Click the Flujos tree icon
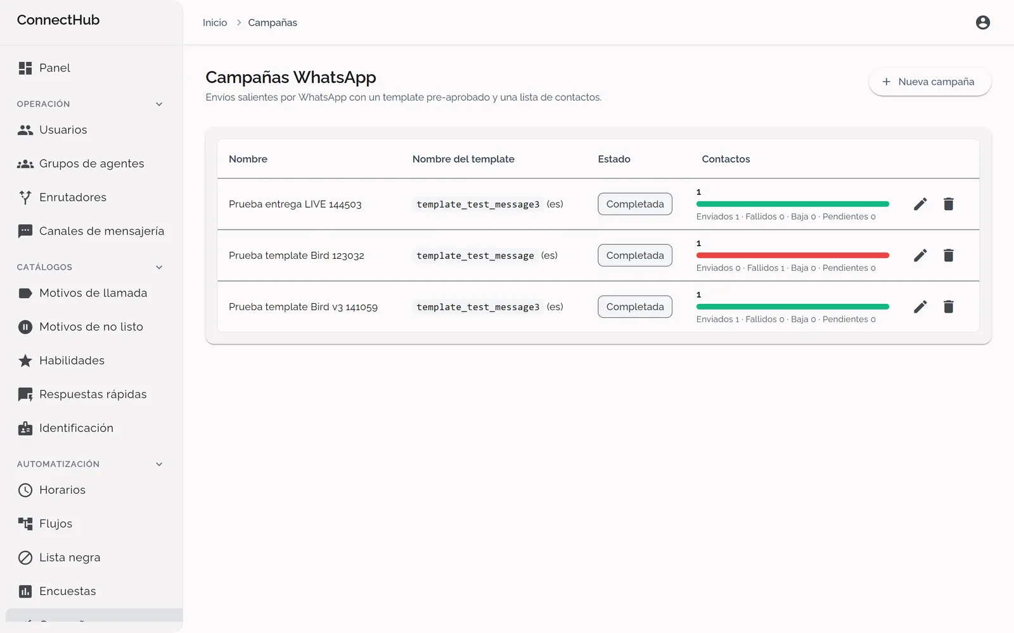This screenshot has width=1014, height=633. [25, 523]
